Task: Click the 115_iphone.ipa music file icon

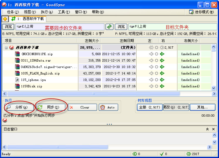Action: tap(17, 80)
